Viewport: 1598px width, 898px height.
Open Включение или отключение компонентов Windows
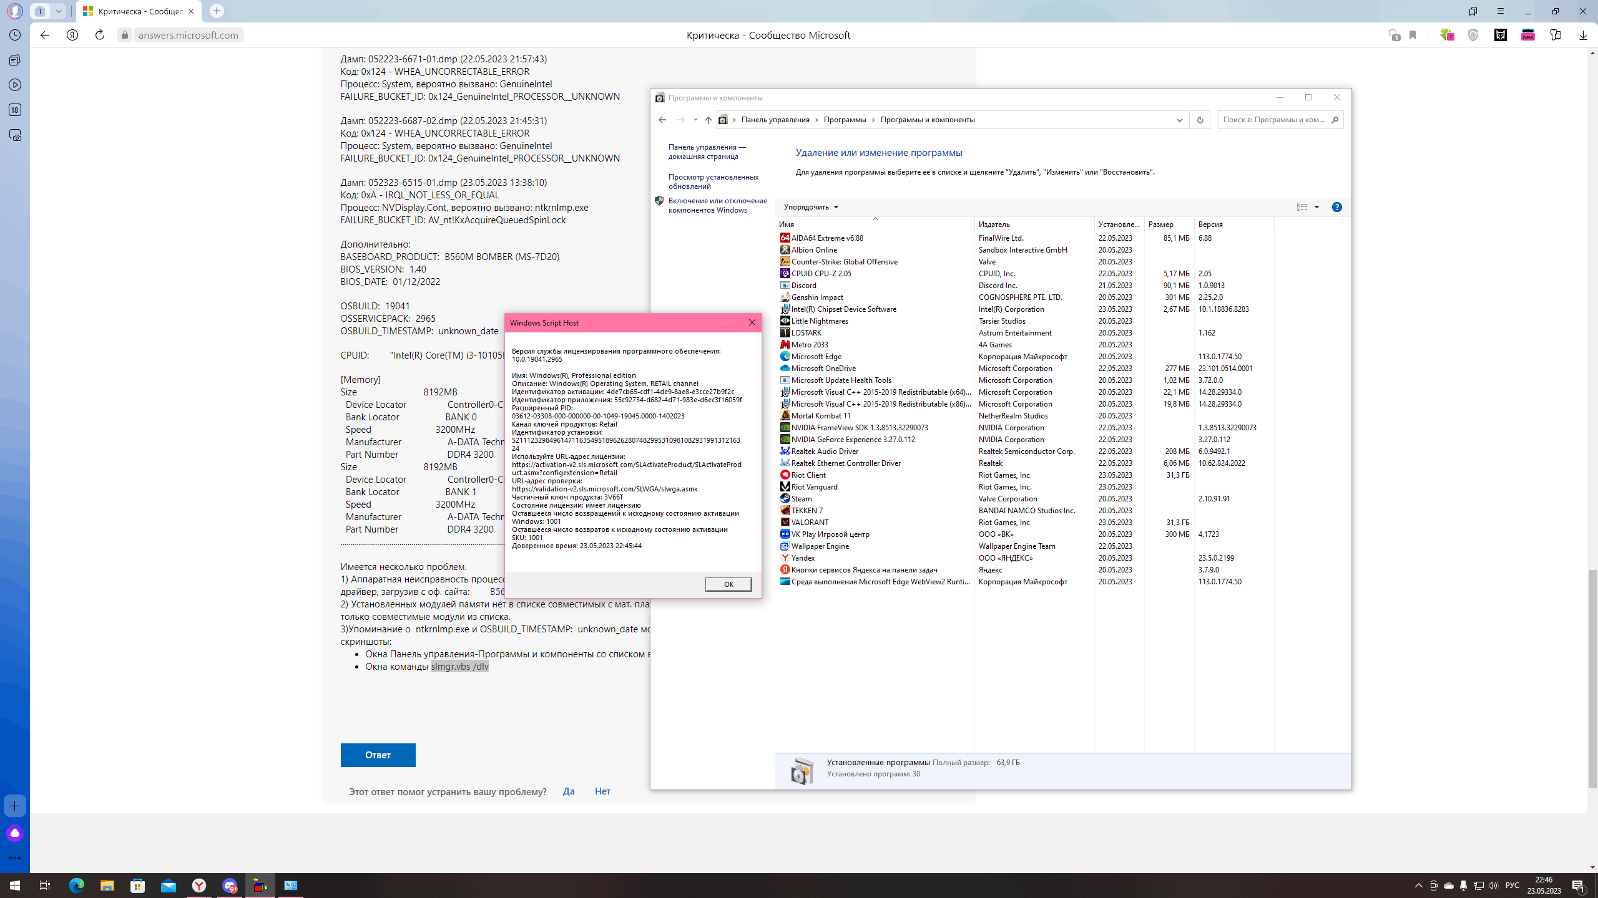(x=718, y=205)
